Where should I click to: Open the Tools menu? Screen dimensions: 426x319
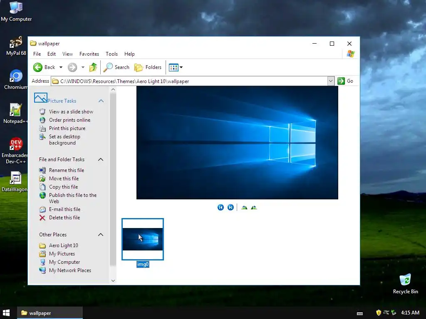(111, 54)
